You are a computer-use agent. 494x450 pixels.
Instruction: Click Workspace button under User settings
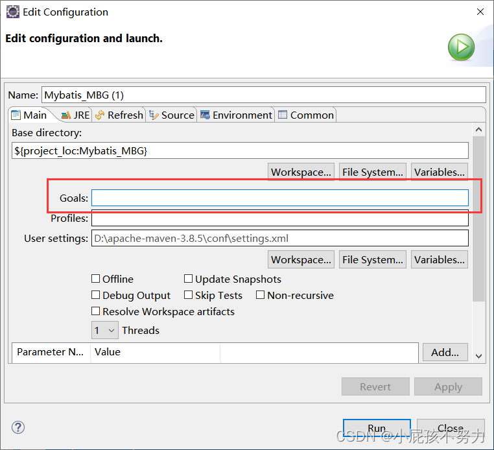(x=301, y=259)
